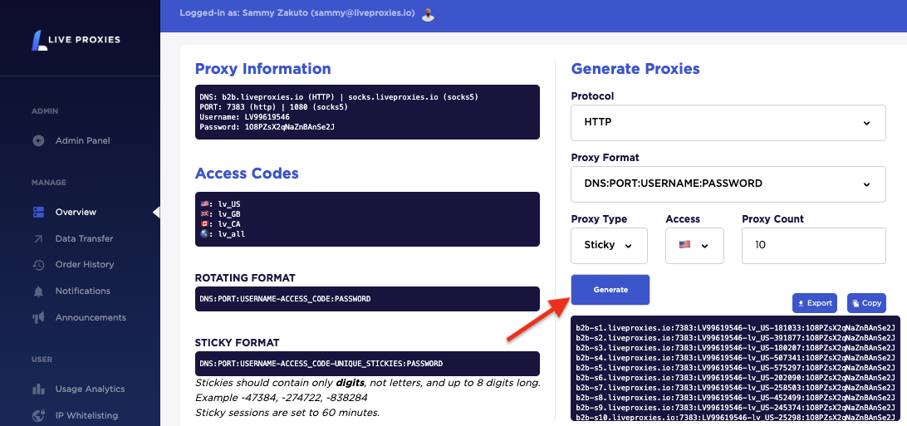Open the Access country flag dropdown

tap(694, 245)
